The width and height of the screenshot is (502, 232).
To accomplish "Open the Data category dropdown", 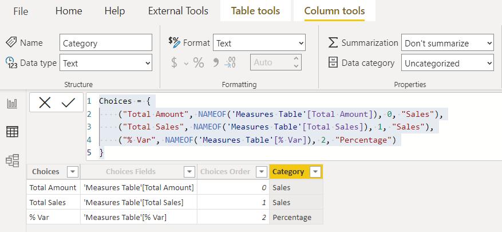I will [448, 63].
